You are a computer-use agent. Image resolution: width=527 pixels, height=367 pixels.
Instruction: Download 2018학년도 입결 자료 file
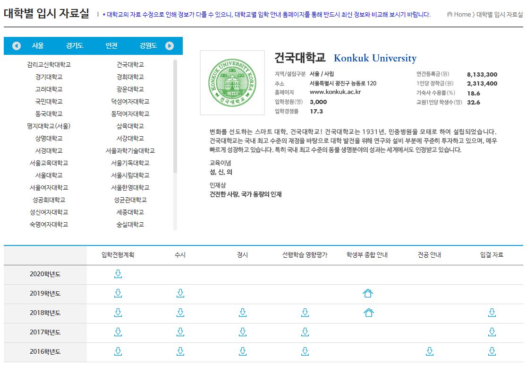[492, 313]
